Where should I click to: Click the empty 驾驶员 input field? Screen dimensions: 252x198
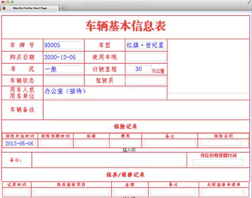[146, 81]
